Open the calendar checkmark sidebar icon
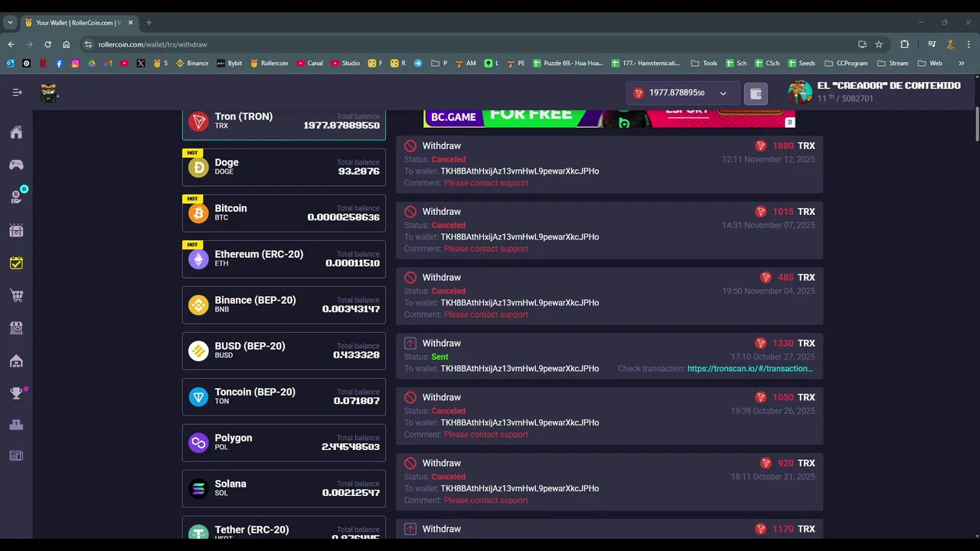980x551 pixels. coord(16,262)
